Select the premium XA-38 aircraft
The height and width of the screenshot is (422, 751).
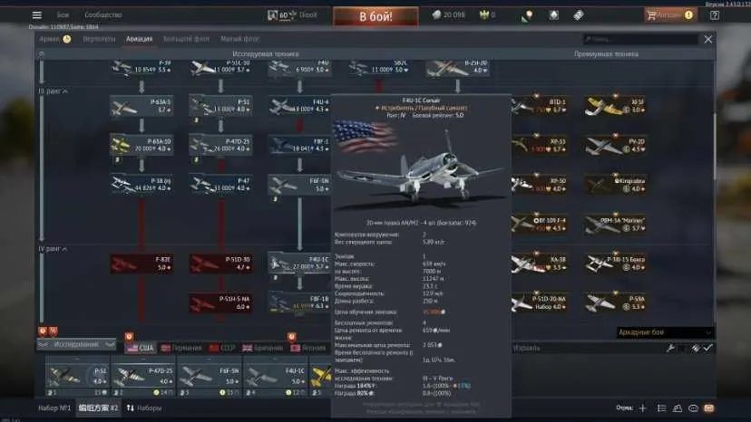[540, 264]
